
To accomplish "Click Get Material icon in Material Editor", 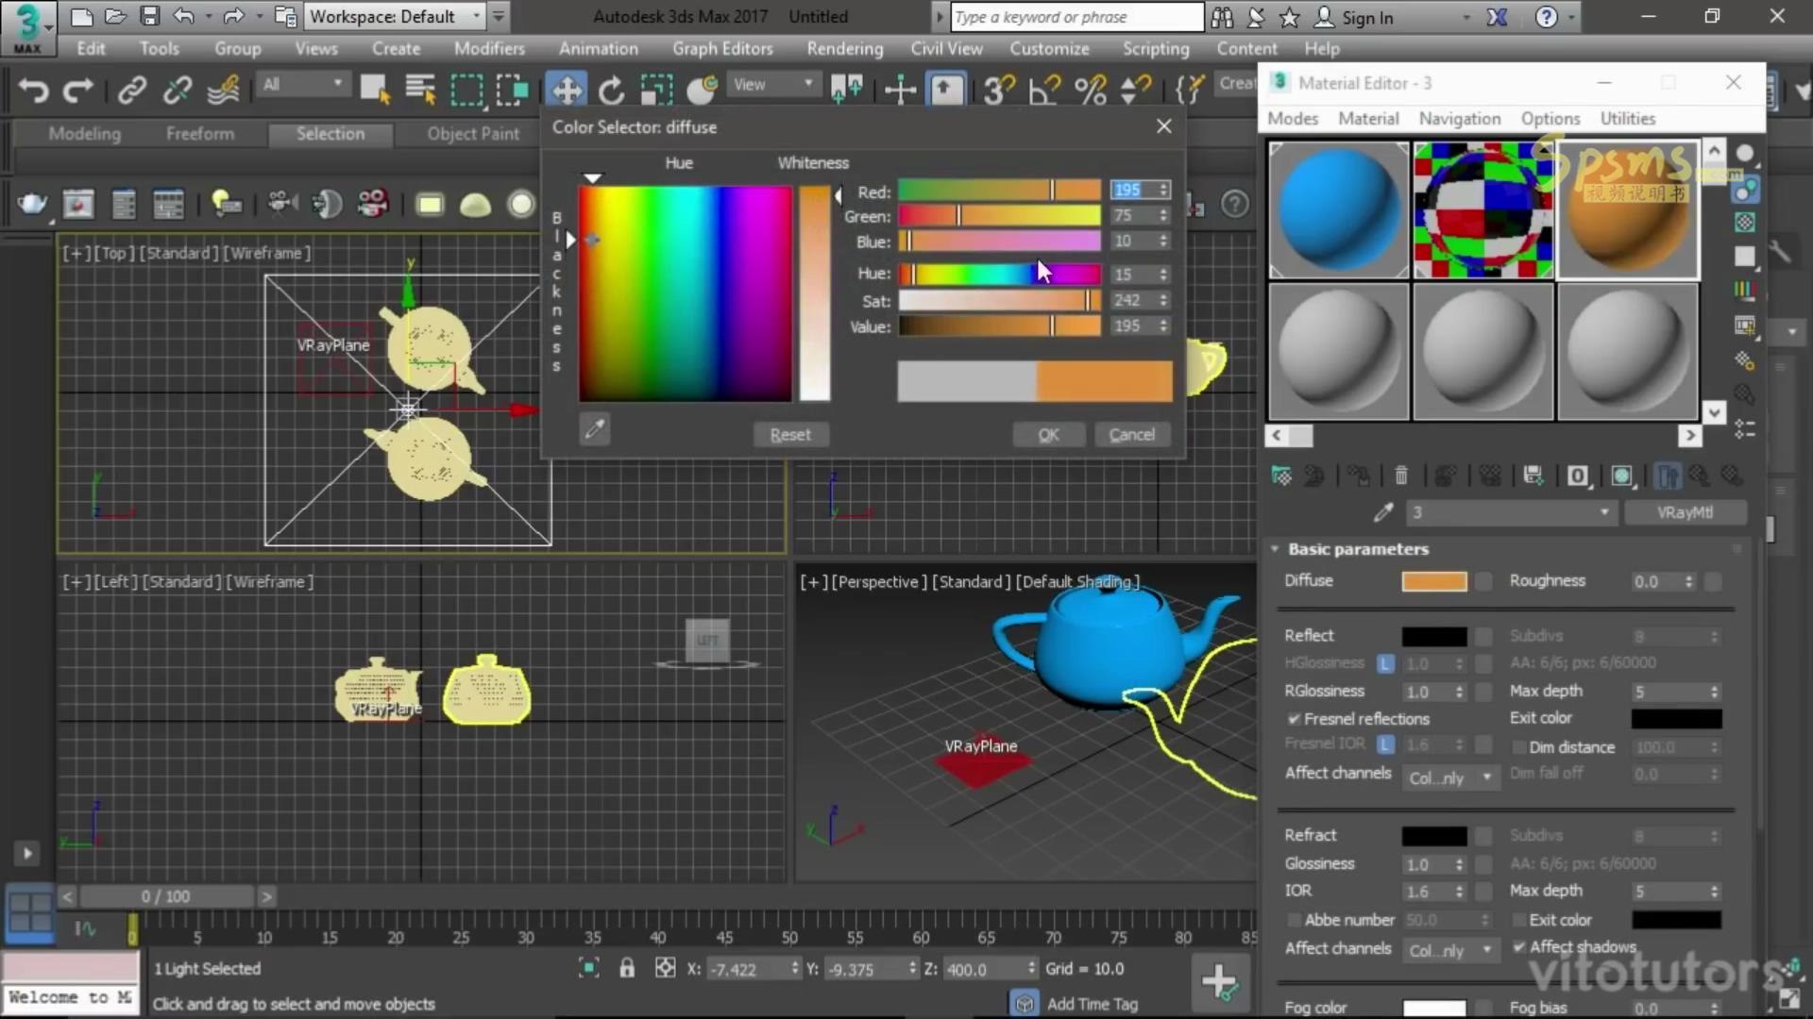I will point(1281,476).
